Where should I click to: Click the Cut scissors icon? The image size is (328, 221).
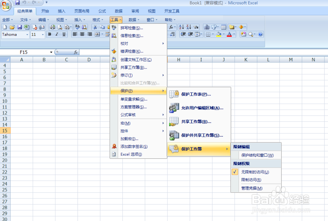coord(95,27)
